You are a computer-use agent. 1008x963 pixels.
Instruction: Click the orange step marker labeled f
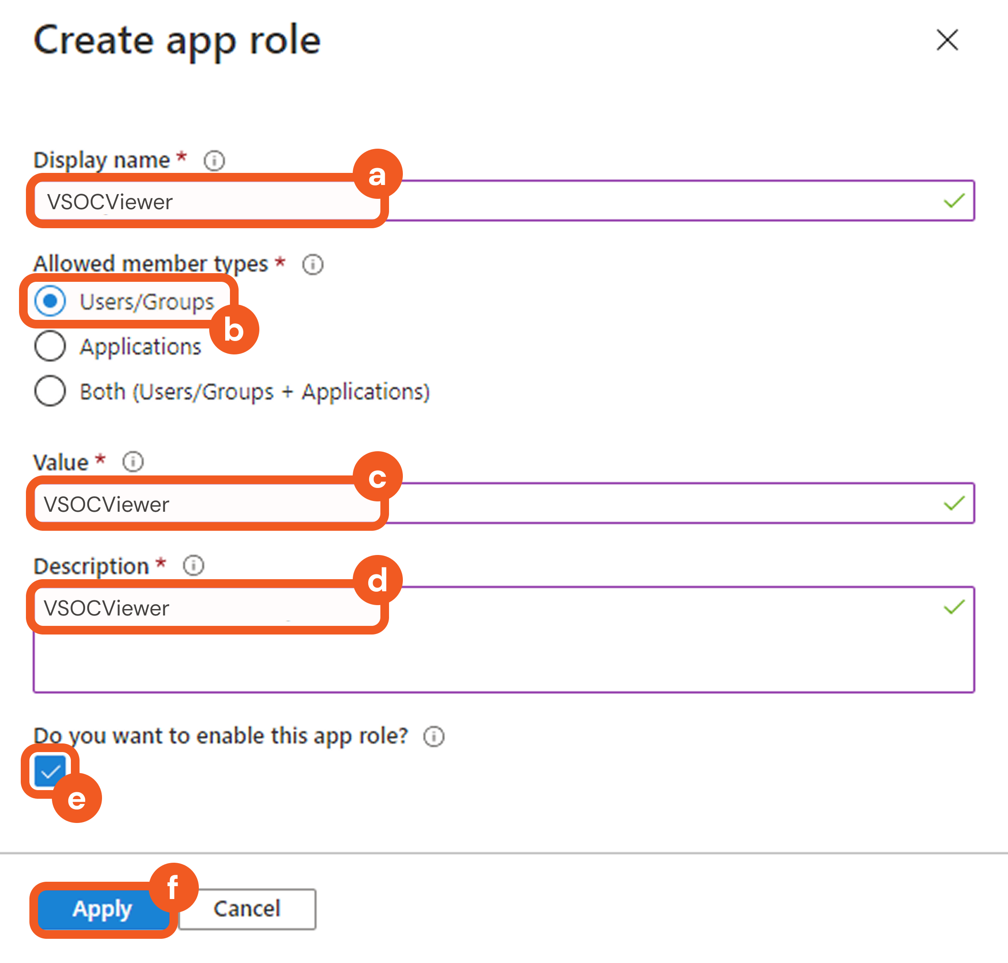click(x=173, y=887)
